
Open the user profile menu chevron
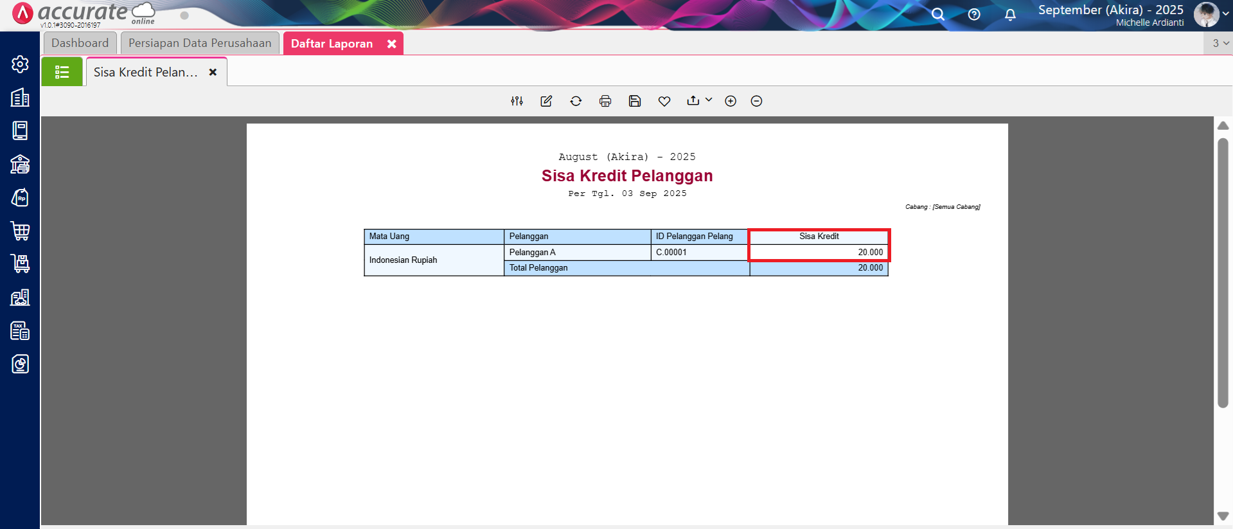pos(1226,13)
